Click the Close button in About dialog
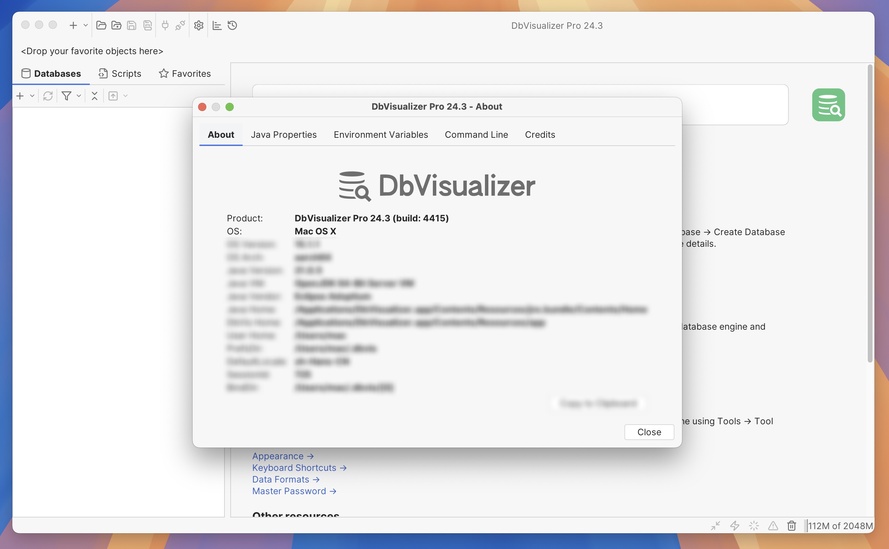Screen dimensions: 889x549 pos(649,432)
